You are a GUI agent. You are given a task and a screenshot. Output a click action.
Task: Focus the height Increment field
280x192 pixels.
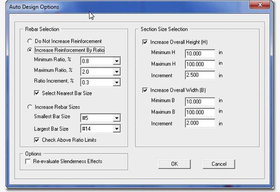(200, 75)
